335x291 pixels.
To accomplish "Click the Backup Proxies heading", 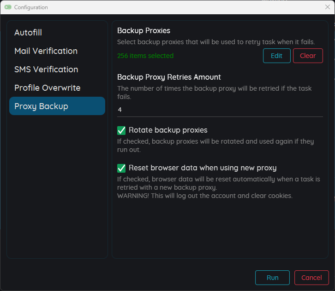I will click(144, 30).
